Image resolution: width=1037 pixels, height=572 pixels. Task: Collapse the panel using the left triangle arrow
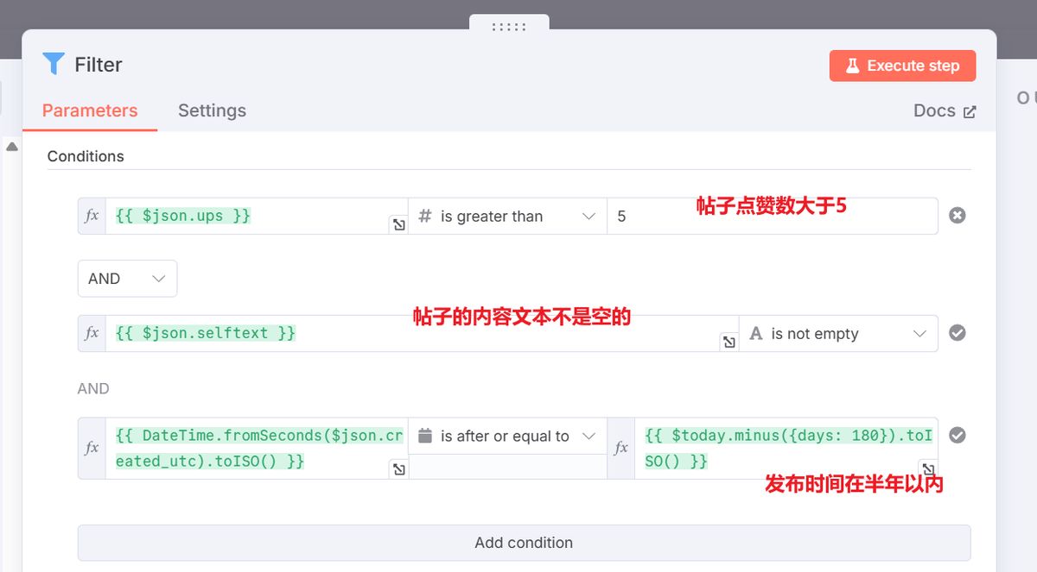12,147
